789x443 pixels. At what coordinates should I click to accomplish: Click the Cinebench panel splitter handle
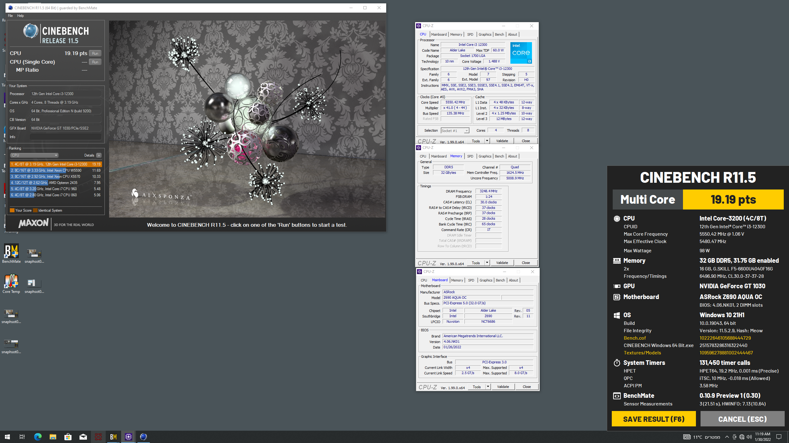pos(107,125)
